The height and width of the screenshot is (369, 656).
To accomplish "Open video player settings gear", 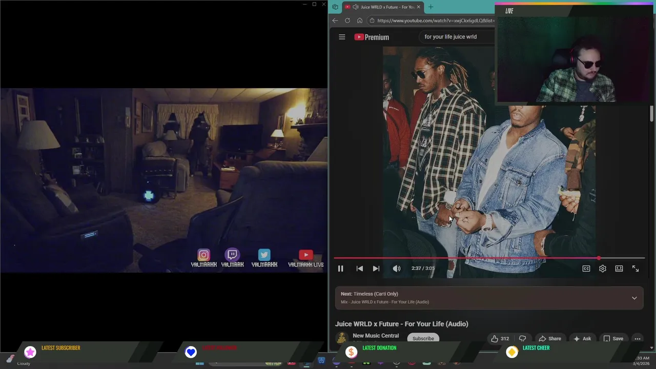I will [603, 269].
